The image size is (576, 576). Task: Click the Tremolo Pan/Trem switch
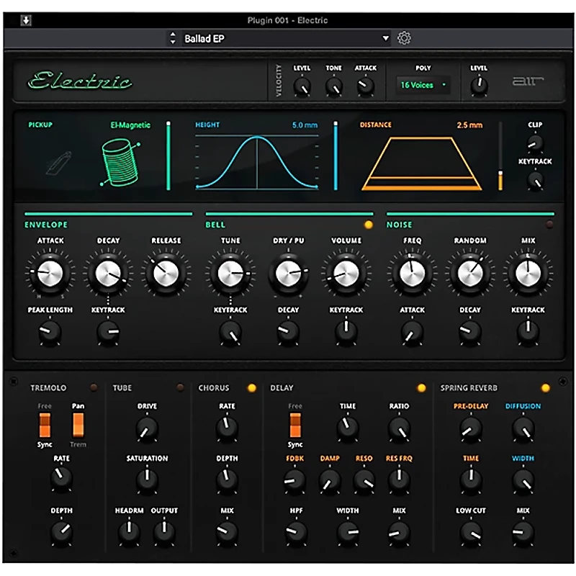click(78, 425)
